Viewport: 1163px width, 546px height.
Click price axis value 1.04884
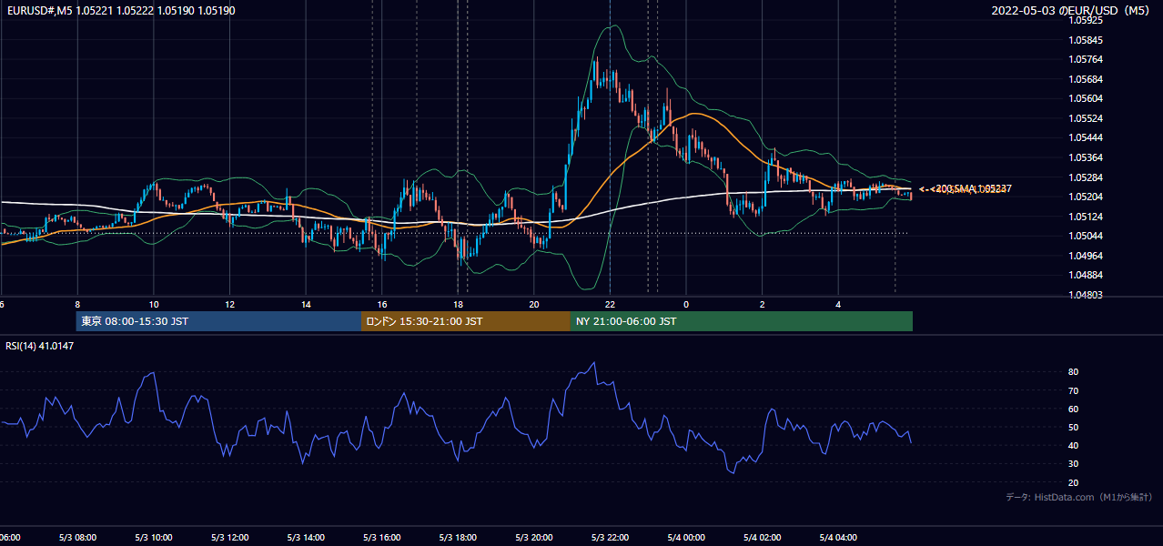pos(1085,275)
